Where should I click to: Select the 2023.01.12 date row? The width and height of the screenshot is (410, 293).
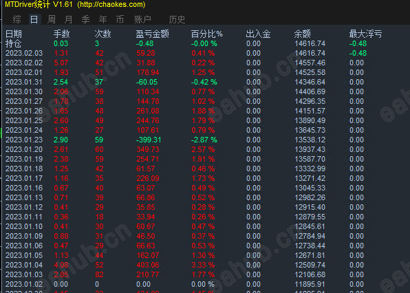click(x=24, y=207)
